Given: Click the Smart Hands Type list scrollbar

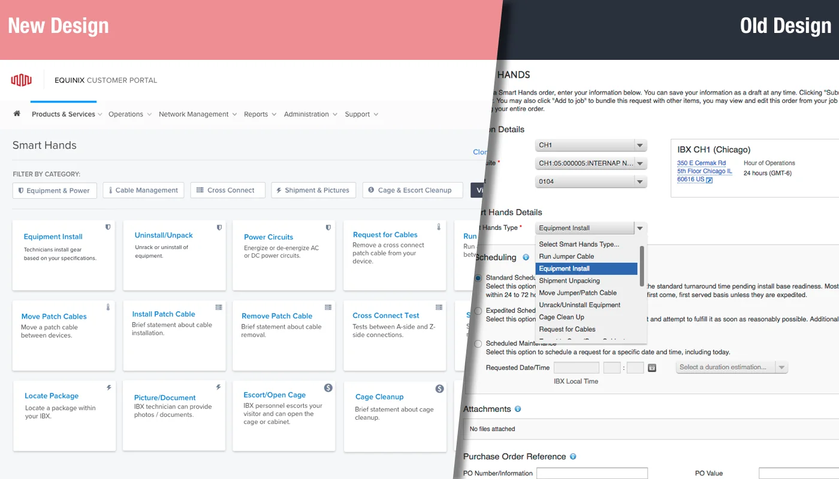Looking at the screenshot, I should [x=642, y=266].
